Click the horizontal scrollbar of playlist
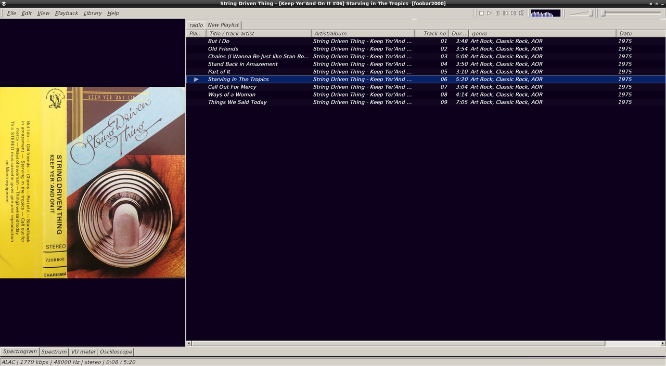Screen dimensions: 666x366 [x=398, y=343]
